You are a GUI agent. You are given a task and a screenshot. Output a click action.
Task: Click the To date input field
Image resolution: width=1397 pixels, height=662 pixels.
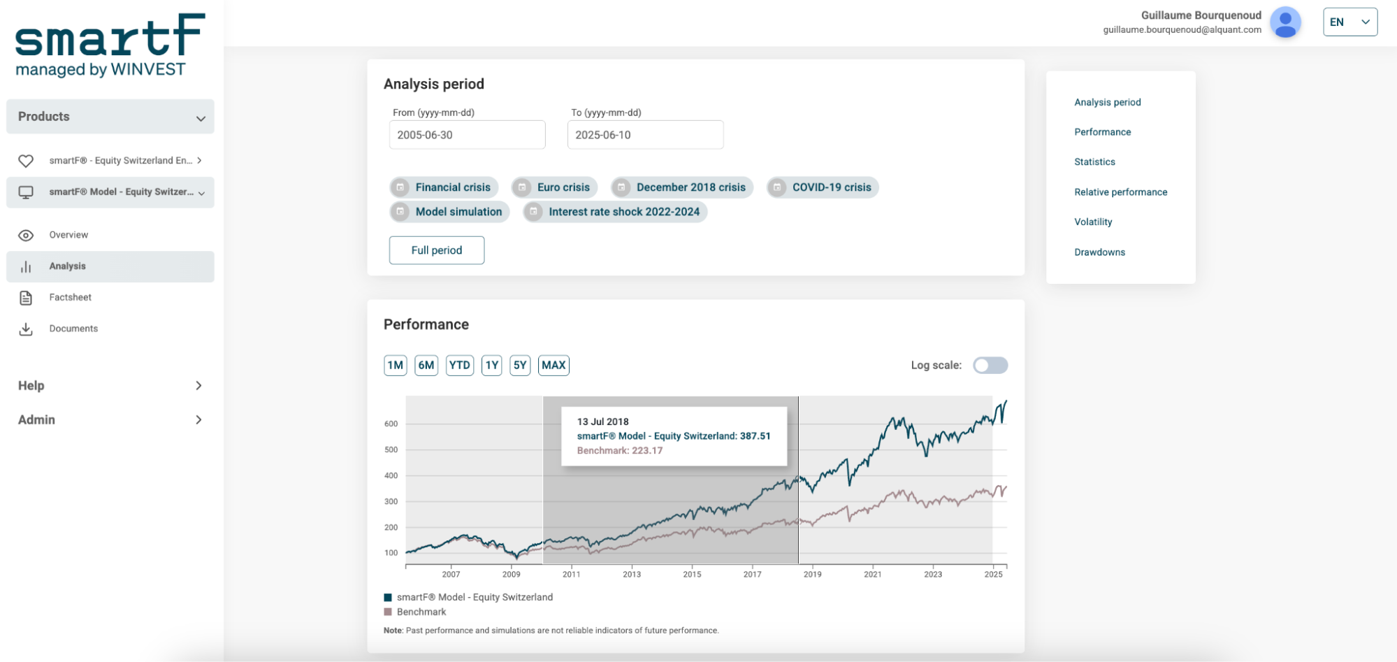click(646, 135)
